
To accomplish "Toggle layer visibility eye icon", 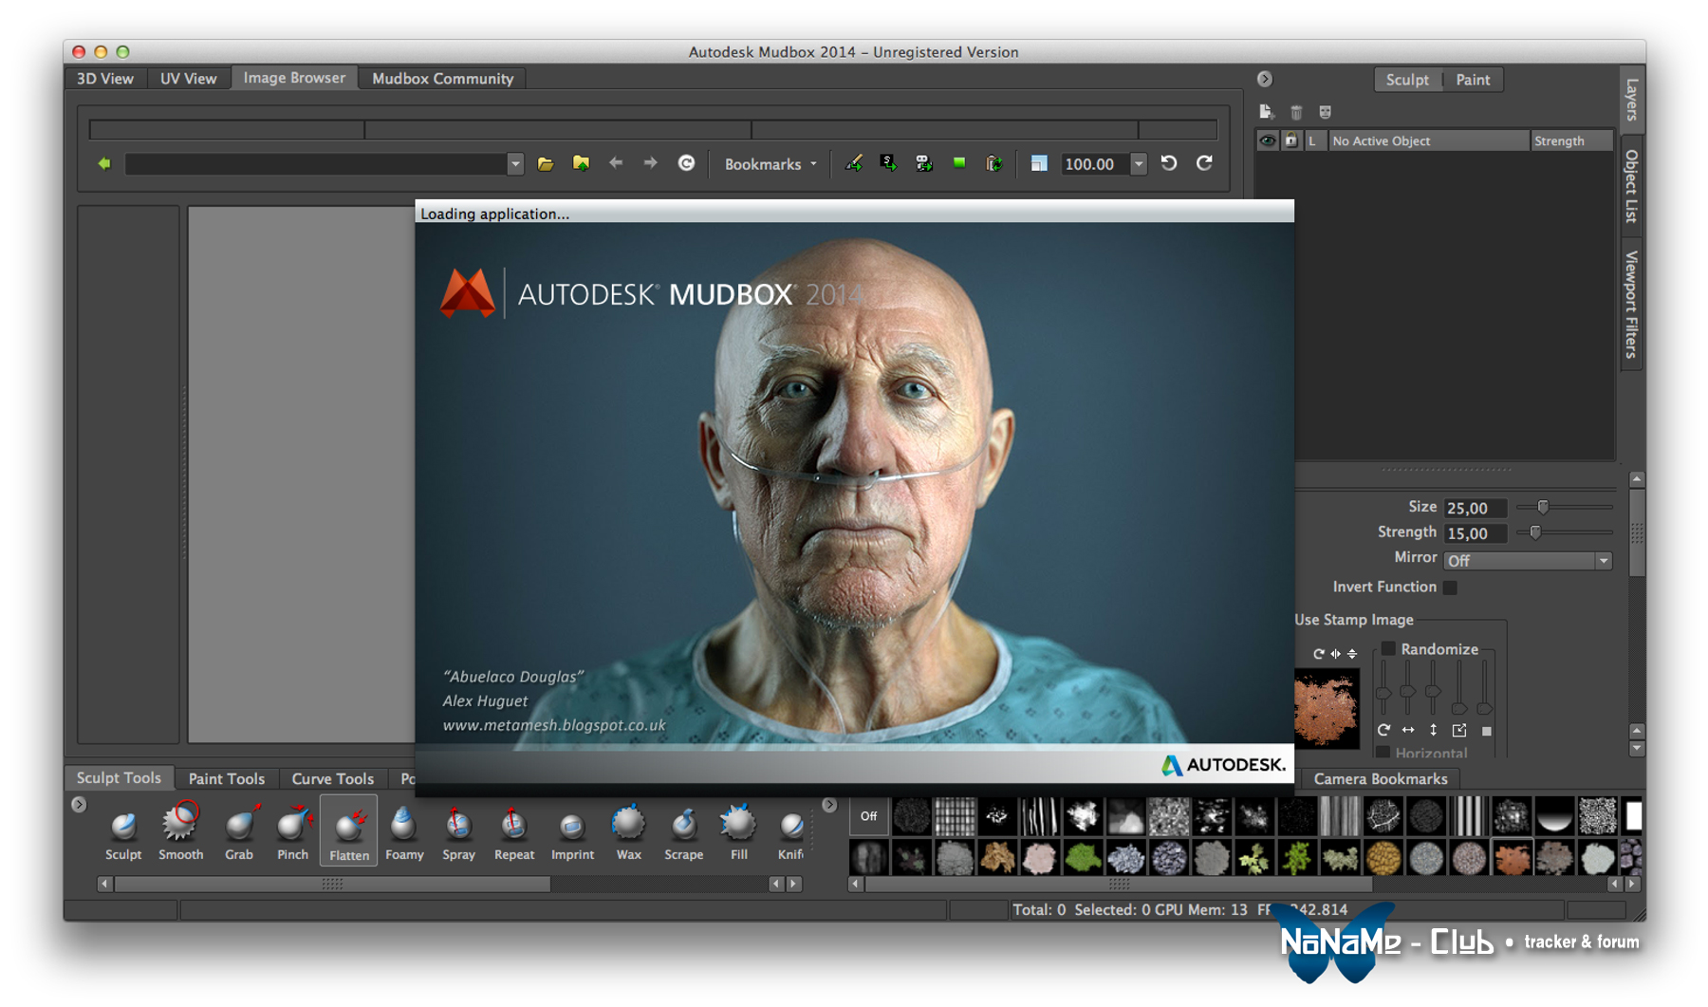I will [x=1267, y=140].
